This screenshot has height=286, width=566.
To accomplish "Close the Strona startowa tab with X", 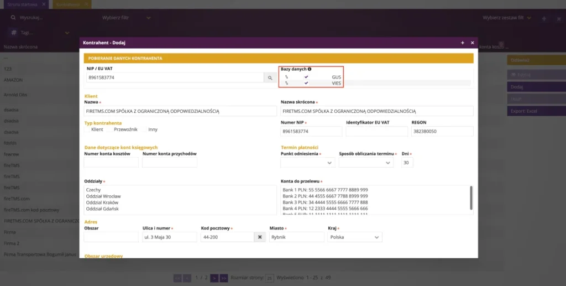I will tap(44, 4).
